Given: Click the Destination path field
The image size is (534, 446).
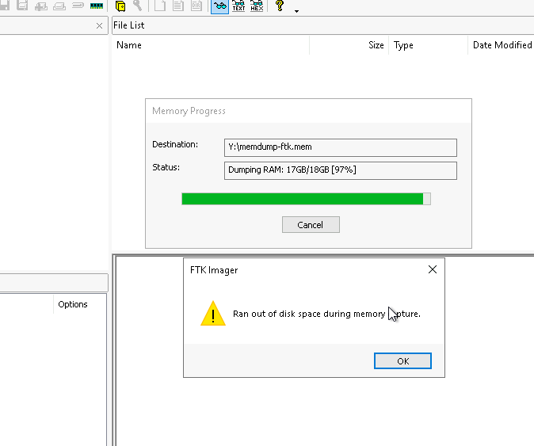Looking at the screenshot, I should pos(341,147).
